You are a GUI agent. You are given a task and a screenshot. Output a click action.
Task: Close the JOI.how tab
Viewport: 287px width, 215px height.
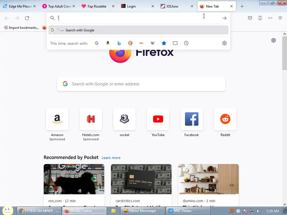pyautogui.click(x=192, y=6)
